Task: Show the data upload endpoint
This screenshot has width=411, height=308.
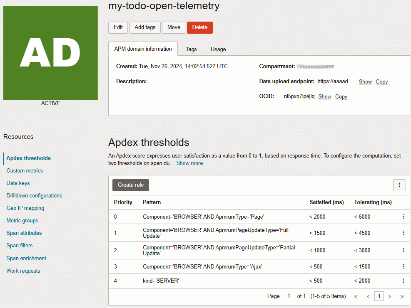Action: [x=365, y=81]
